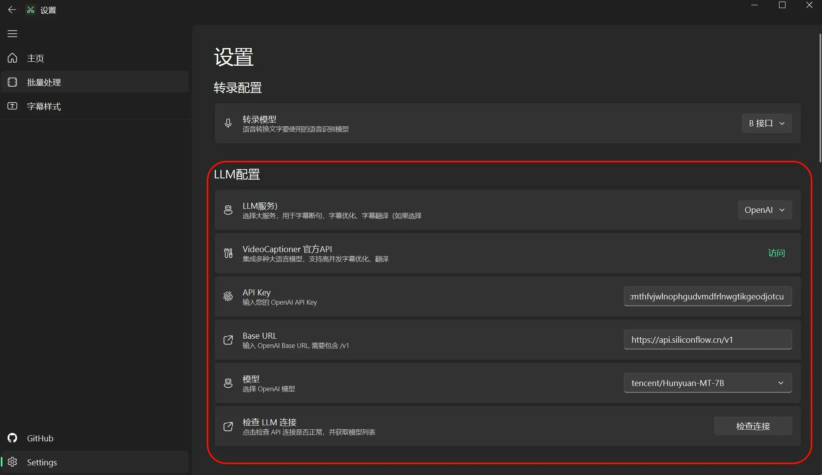Open 批量处理 page in sidebar
The image size is (822, 475).
click(x=44, y=83)
